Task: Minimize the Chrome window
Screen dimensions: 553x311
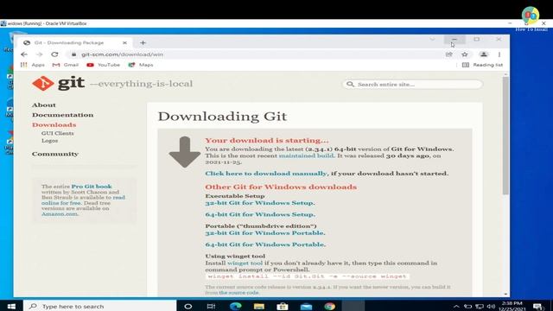Action: (x=454, y=39)
